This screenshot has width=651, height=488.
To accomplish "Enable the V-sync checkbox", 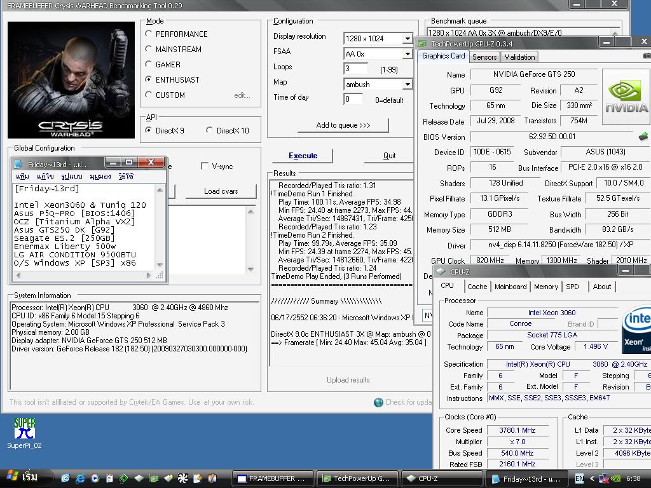I will (205, 166).
